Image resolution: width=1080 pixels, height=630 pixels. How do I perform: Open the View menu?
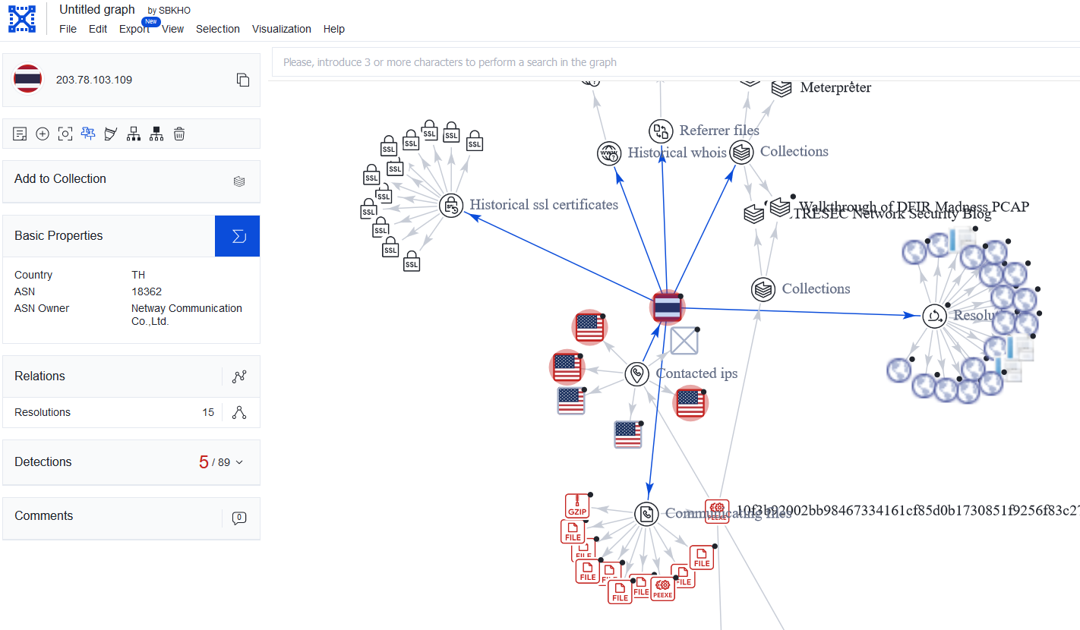pos(173,29)
